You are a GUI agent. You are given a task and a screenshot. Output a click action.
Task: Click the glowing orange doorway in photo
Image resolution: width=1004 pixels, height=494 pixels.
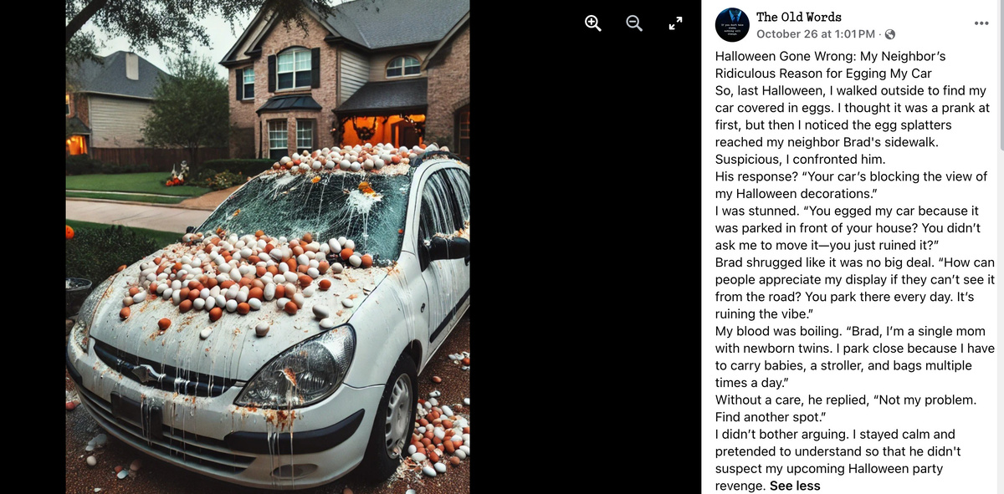(x=381, y=130)
